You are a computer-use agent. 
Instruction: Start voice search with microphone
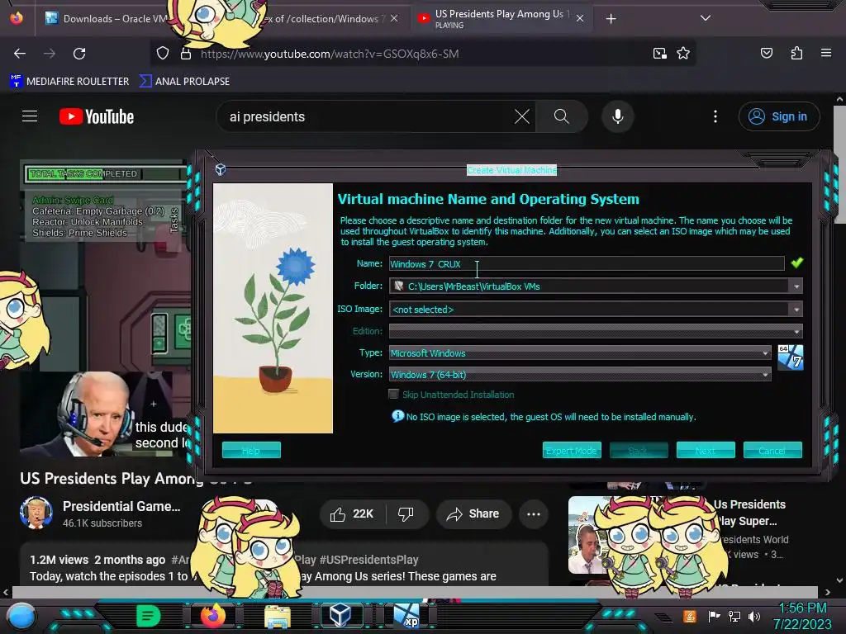click(x=618, y=116)
